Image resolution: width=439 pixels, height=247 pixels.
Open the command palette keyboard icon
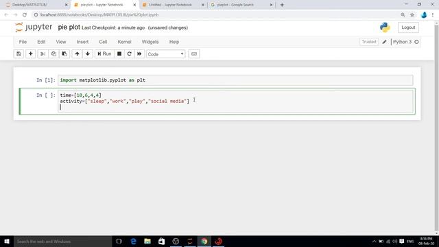tap(194, 54)
